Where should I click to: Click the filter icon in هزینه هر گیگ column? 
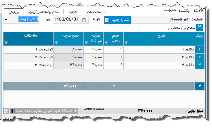coord(86,42)
